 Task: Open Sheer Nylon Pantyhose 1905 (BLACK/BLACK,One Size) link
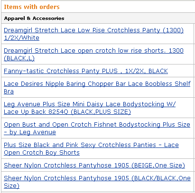point(97,182)
